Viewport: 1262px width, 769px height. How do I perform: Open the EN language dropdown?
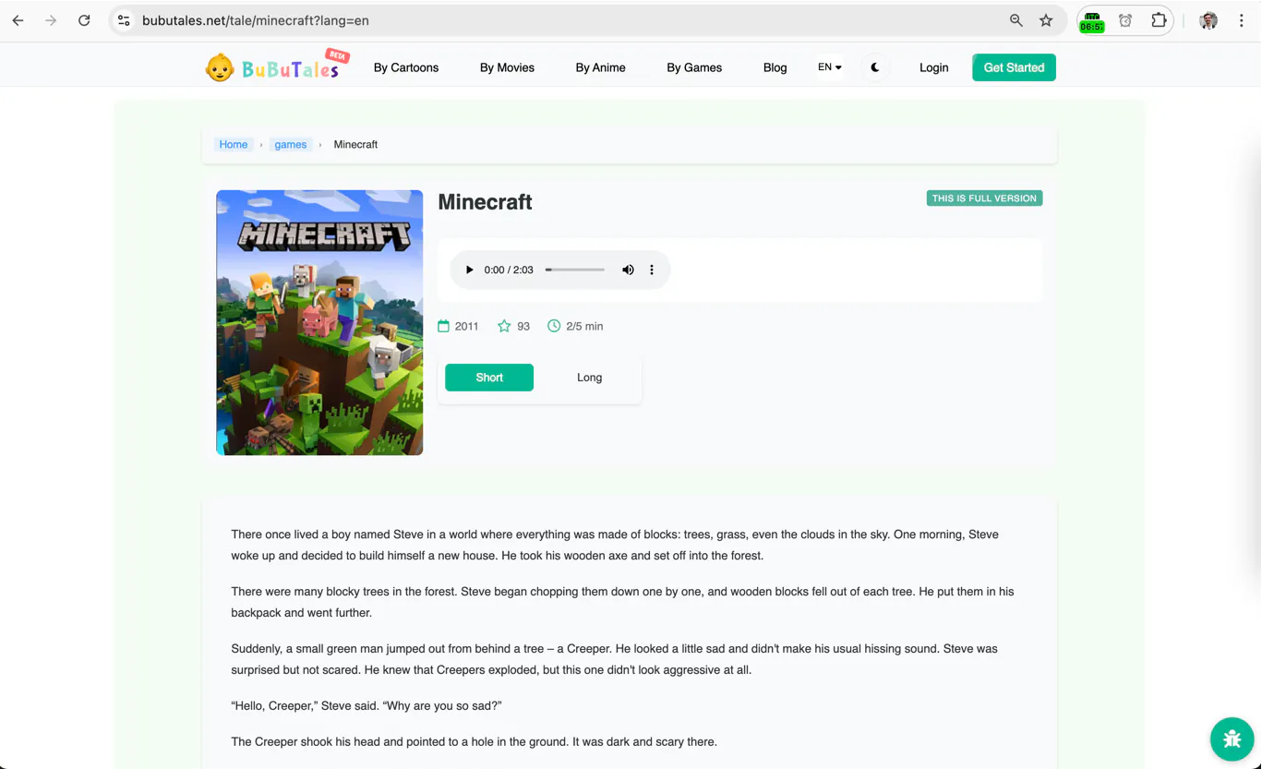pos(830,67)
